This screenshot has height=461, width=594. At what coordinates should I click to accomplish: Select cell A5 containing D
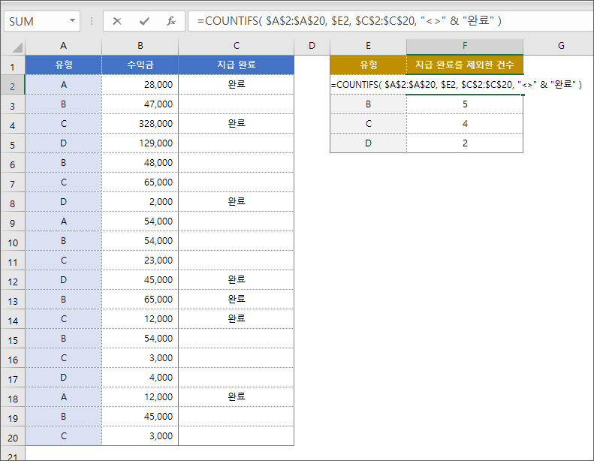pyautogui.click(x=64, y=143)
